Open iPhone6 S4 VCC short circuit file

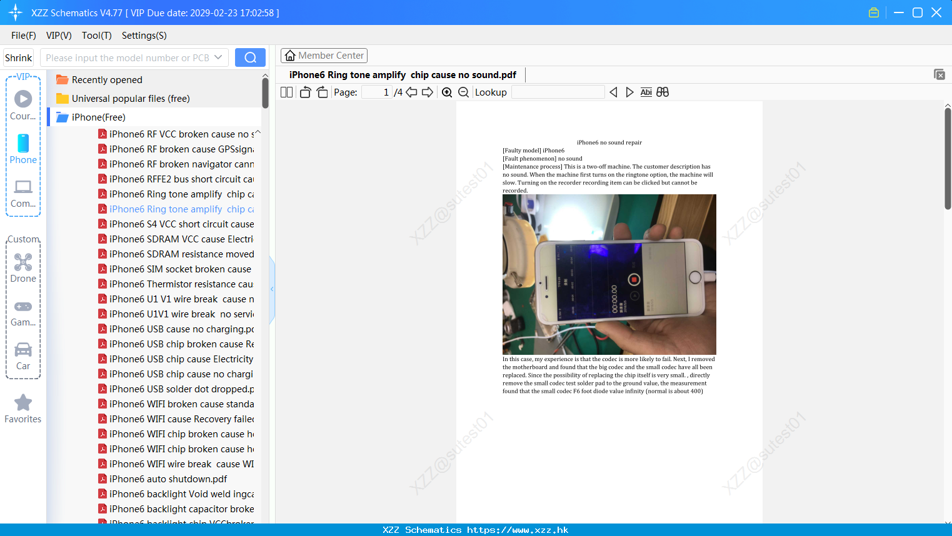click(x=176, y=224)
